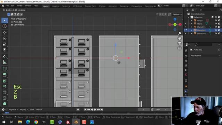Select the Extrude Region tool
Viewport: 222px width, 125px height.
(5, 75)
